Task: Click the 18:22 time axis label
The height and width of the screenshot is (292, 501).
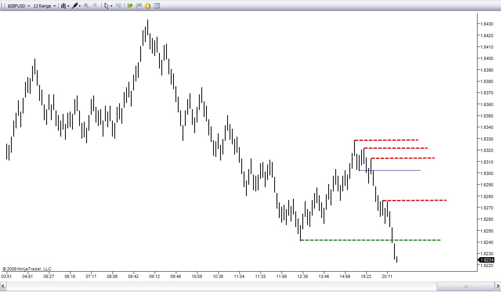Action: pos(366,276)
